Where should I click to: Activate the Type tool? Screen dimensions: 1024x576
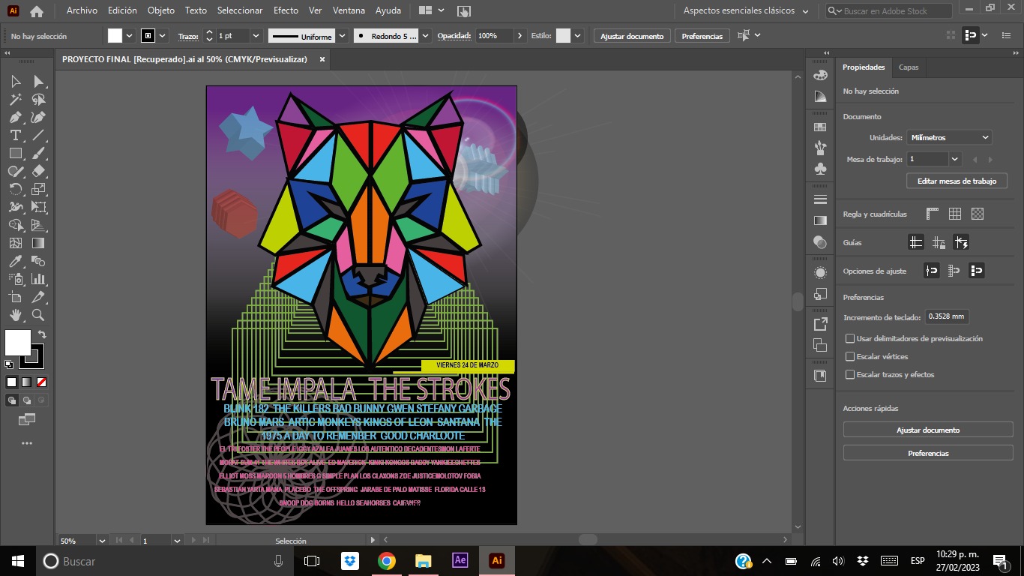[15, 135]
